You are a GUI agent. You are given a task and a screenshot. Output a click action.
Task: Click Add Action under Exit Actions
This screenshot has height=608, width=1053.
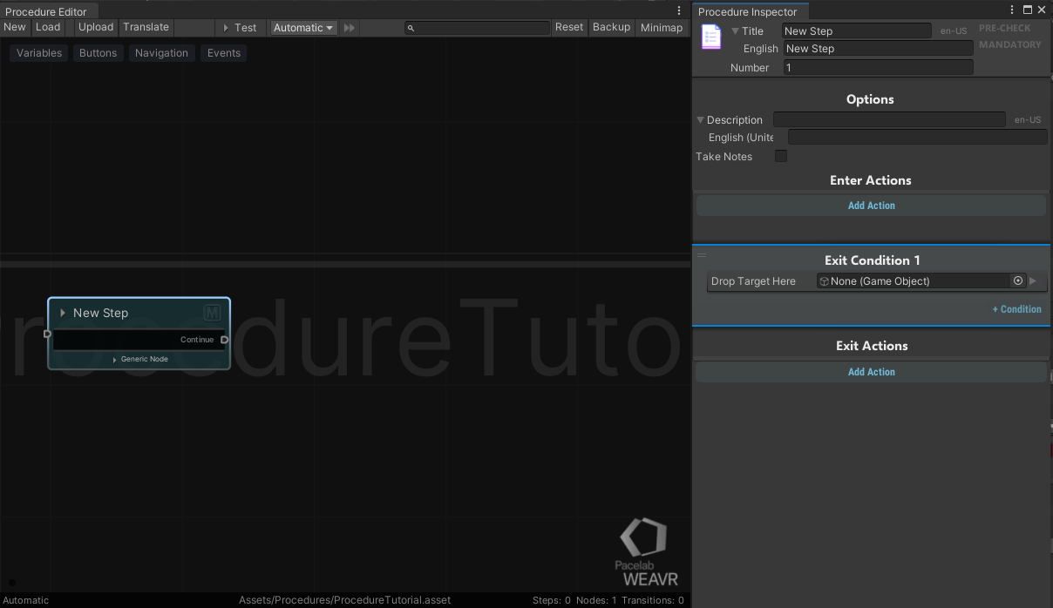click(x=871, y=372)
